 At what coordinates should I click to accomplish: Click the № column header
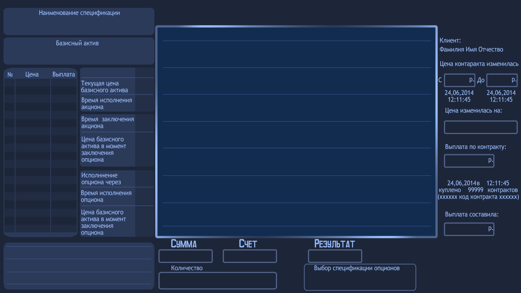[x=10, y=75]
